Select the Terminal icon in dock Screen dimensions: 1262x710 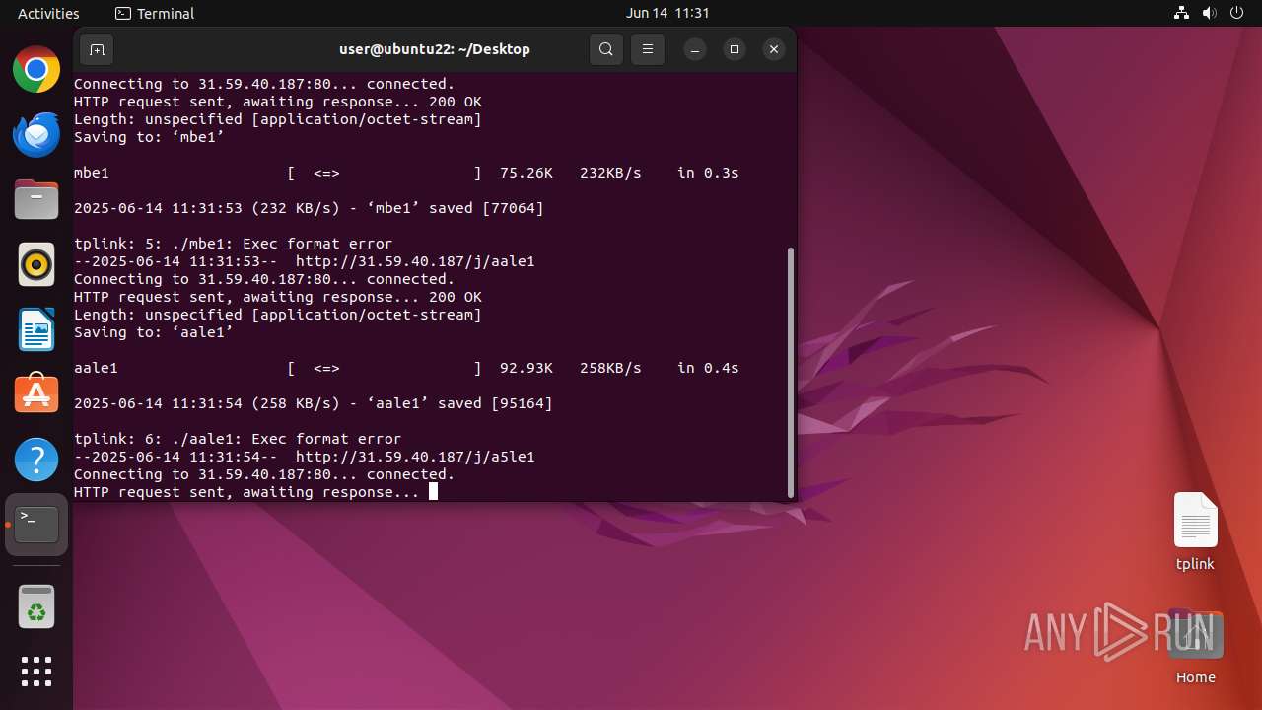pyautogui.click(x=36, y=525)
